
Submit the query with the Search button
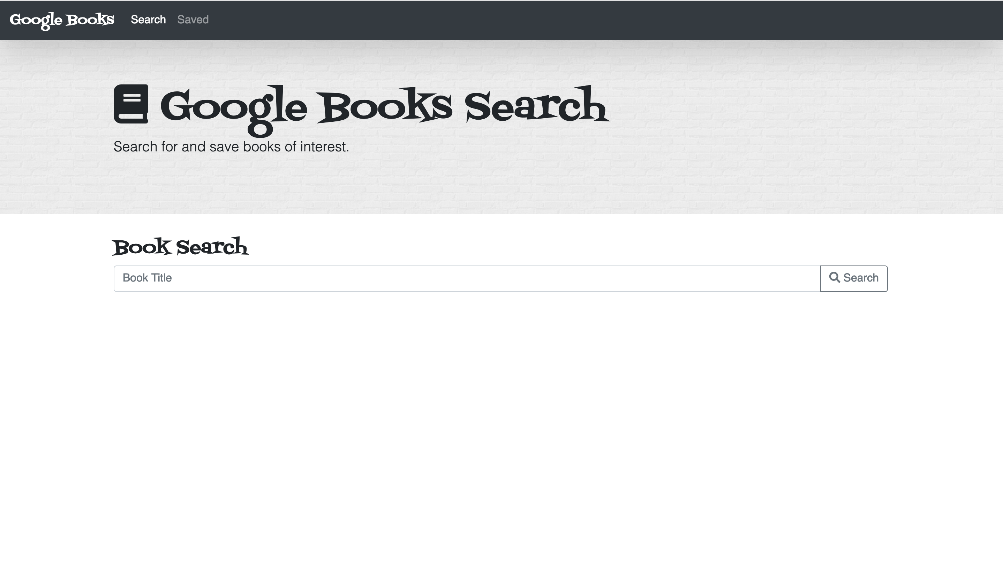pos(854,278)
